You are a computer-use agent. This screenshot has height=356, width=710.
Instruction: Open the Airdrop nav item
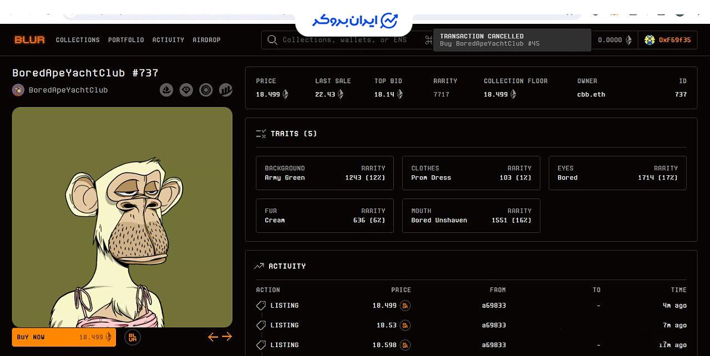[x=206, y=40]
